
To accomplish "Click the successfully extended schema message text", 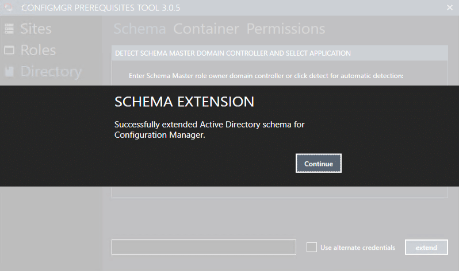I will click(x=209, y=130).
